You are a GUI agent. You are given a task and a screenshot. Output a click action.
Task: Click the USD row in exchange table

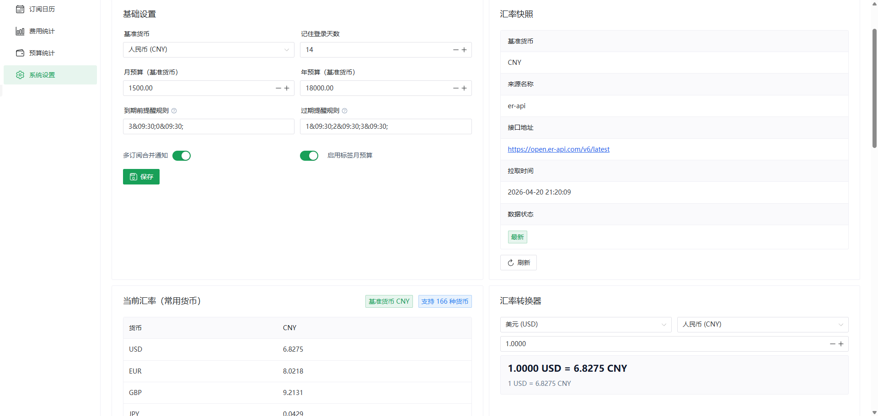tap(297, 349)
